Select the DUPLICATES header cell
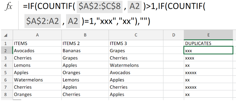236x101 pixels. pyautogui.click(x=208, y=43)
